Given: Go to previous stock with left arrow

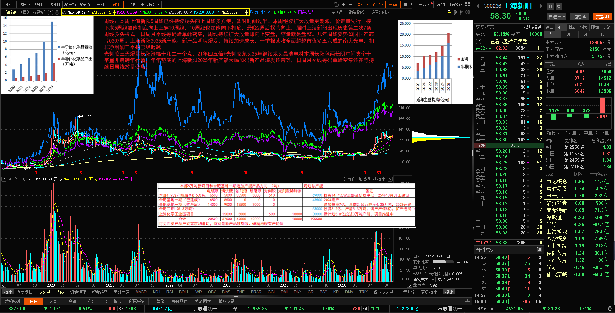Looking at the screenshot, I should click(x=477, y=6).
